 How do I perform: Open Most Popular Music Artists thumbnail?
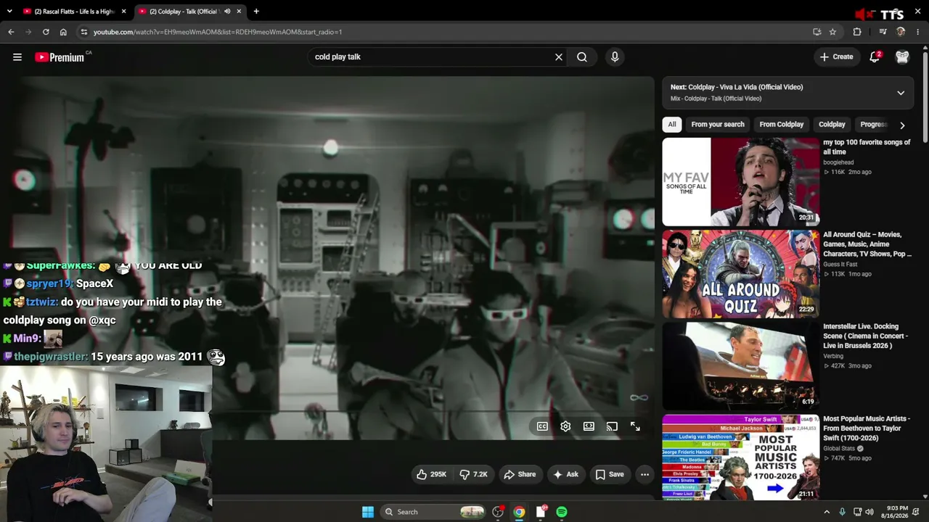pyautogui.click(x=740, y=457)
